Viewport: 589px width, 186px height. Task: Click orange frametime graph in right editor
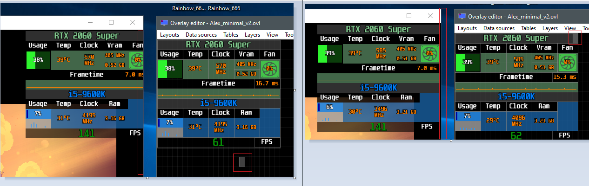coord(516,87)
